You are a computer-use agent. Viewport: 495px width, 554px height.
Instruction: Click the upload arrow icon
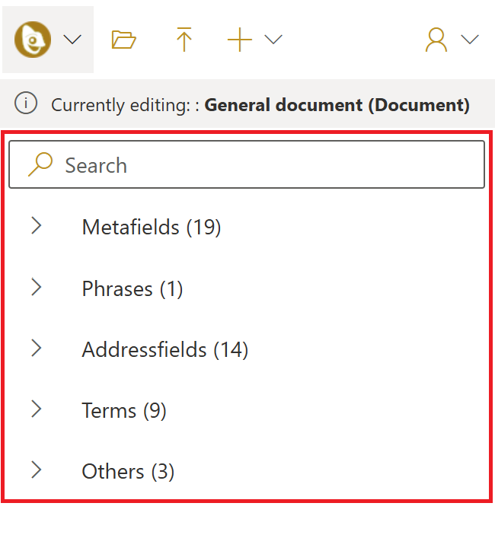click(184, 40)
